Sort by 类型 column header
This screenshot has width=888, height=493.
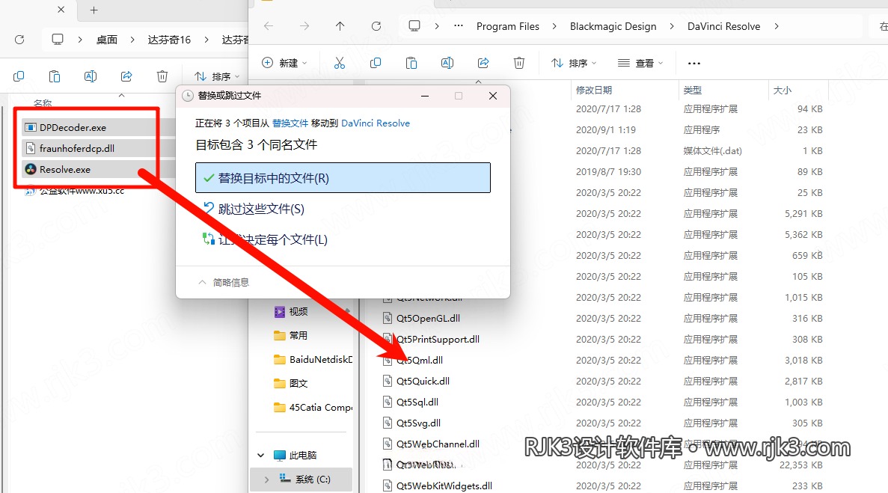693,90
